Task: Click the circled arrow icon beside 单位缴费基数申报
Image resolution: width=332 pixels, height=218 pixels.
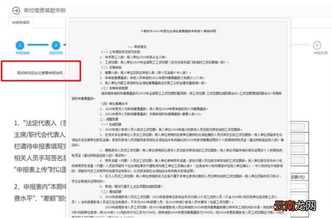Action: 16,10
